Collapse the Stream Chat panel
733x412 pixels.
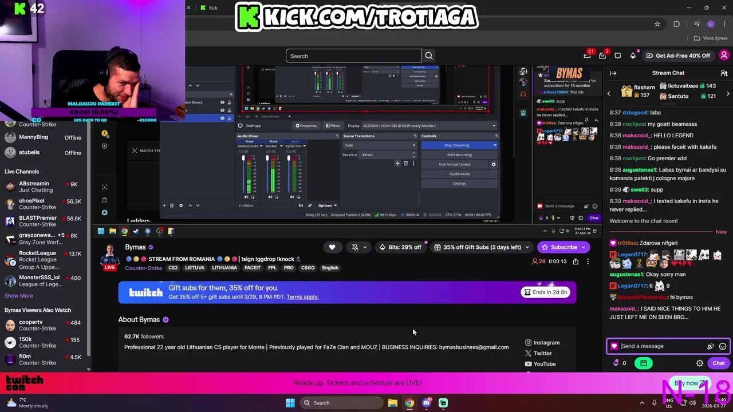click(x=613, y=73)
